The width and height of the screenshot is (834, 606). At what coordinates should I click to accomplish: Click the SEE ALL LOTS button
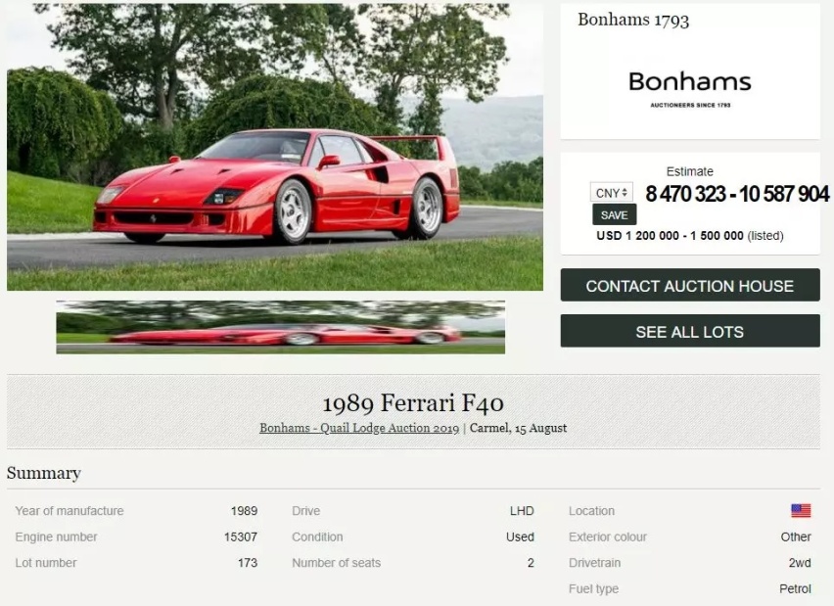[x=690, y=331]
